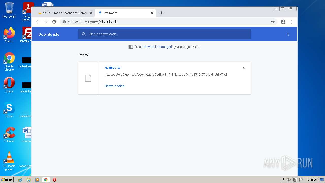This screenshot has width=325, height=183.
Task: Open Chrome's three-dot main menu
Action: tap(291, 22)
